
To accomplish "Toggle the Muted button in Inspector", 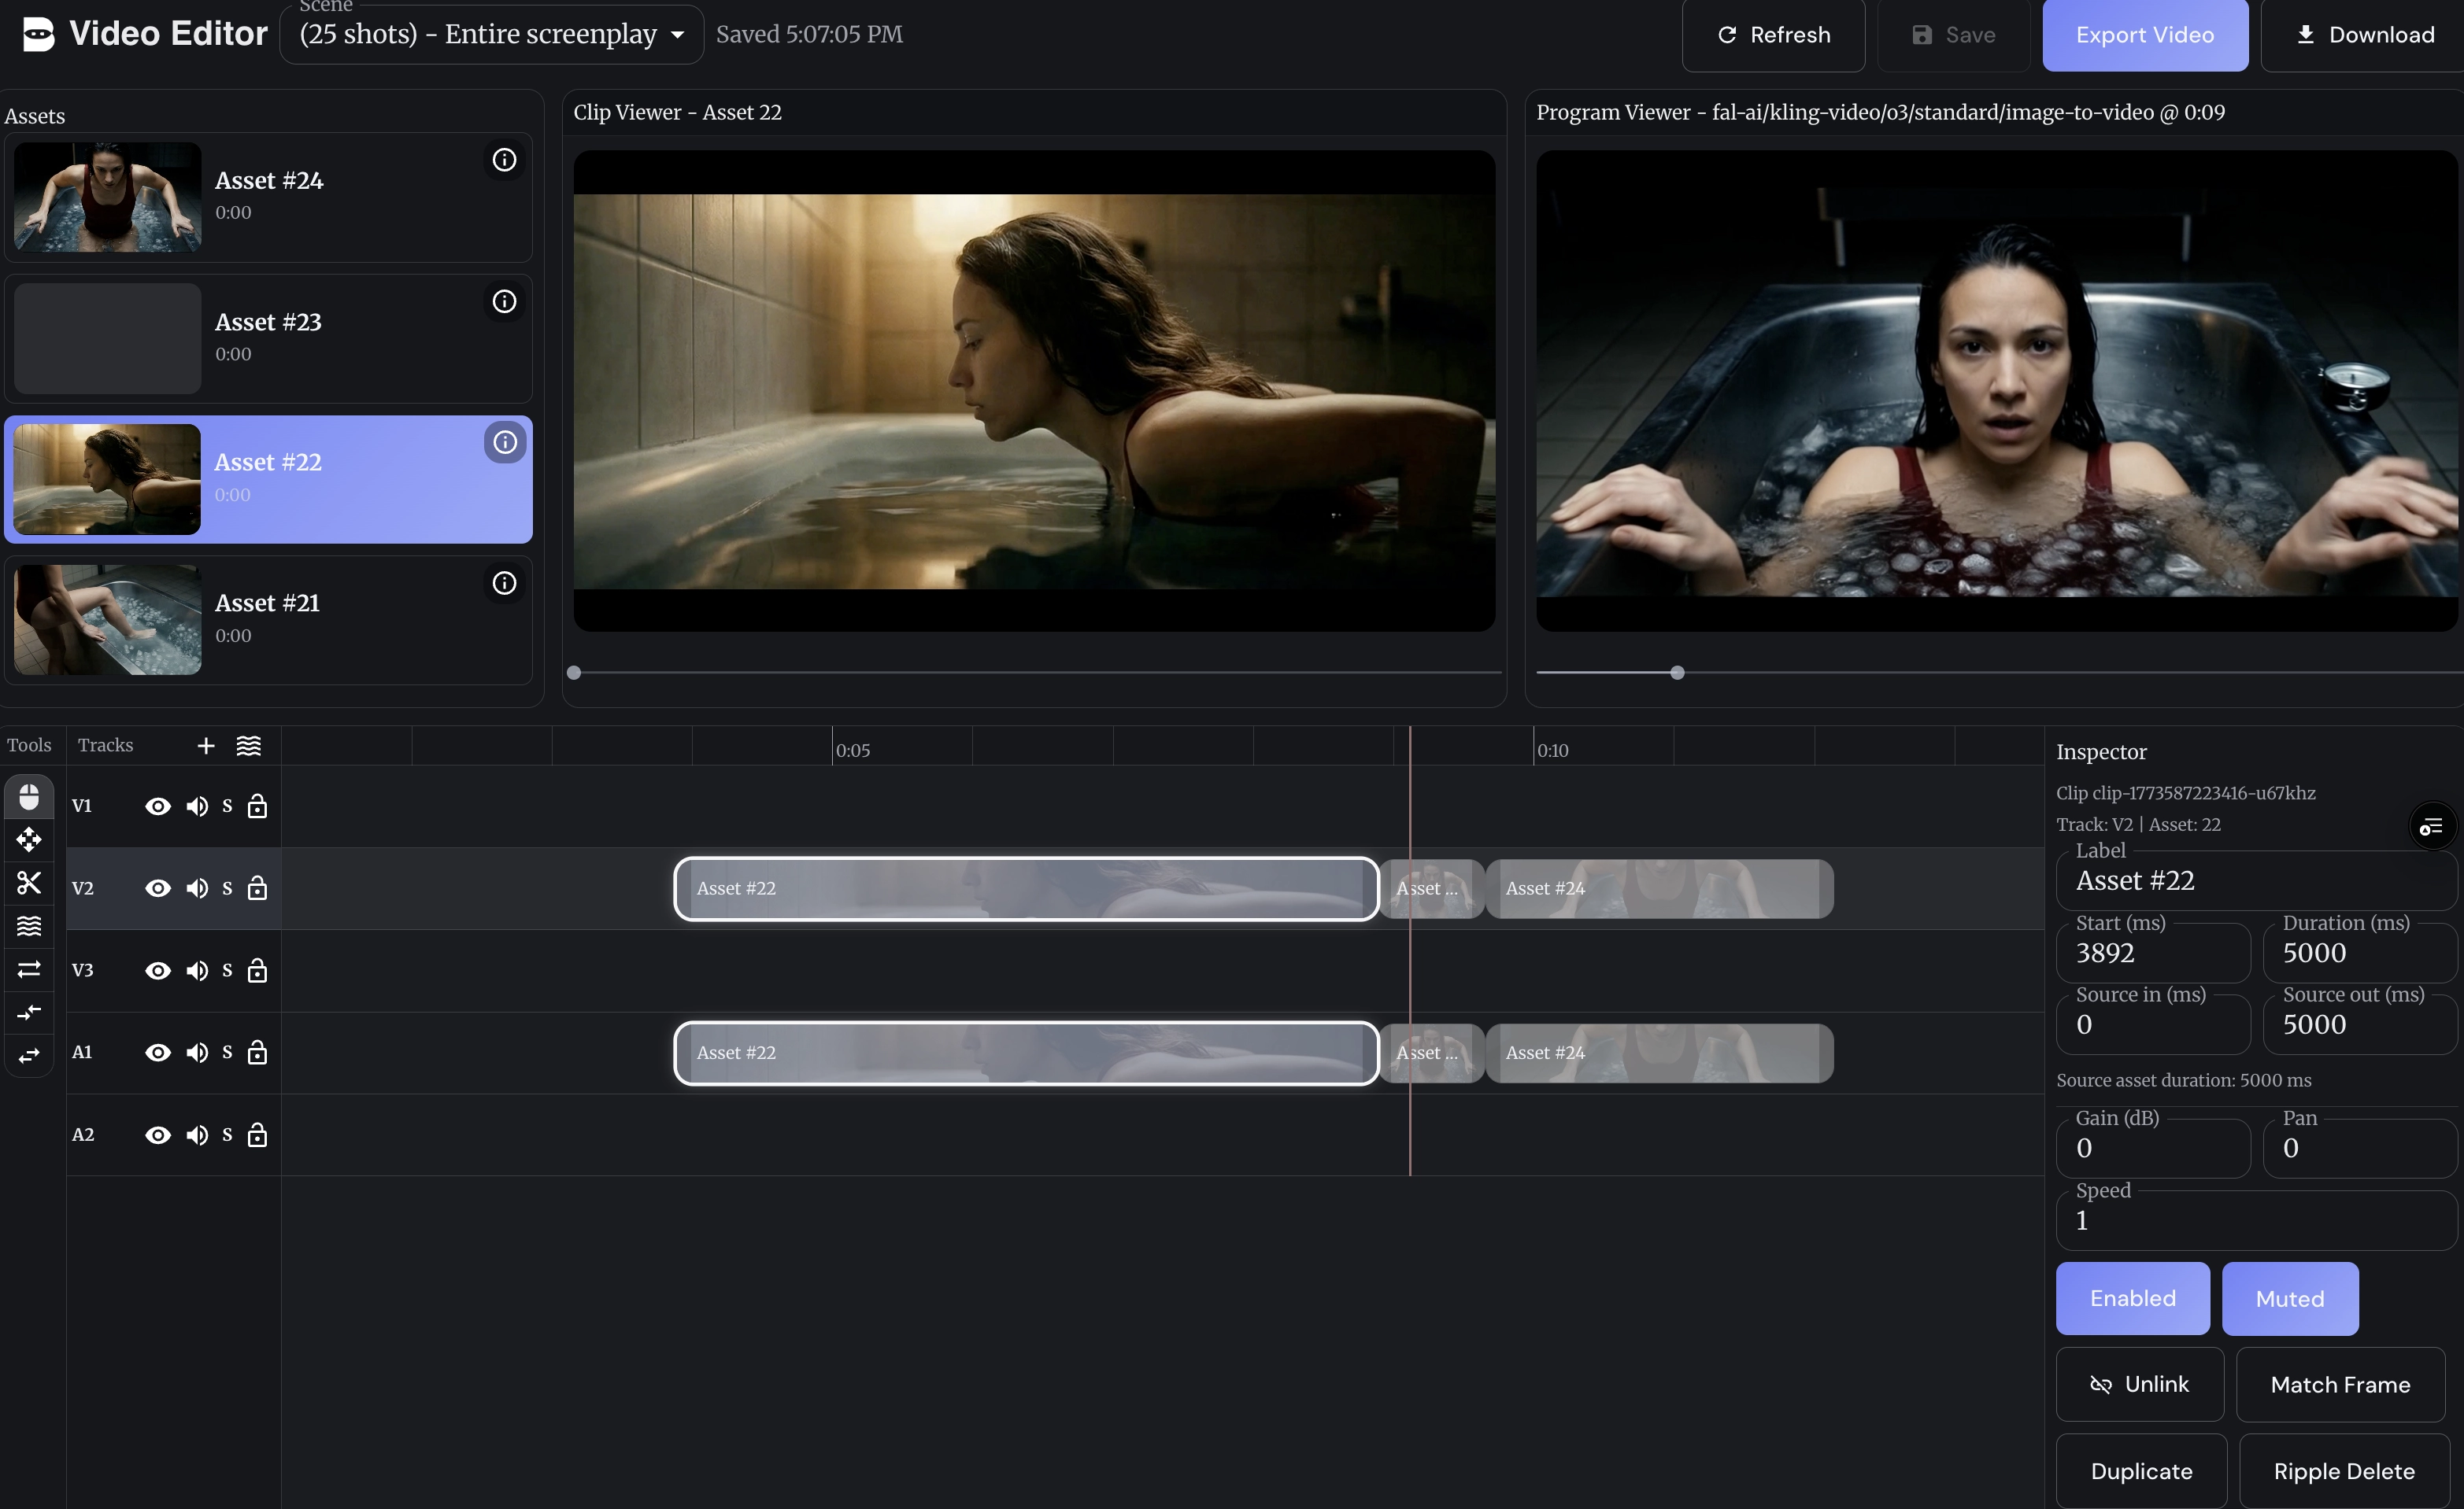I will 2290,1298.
